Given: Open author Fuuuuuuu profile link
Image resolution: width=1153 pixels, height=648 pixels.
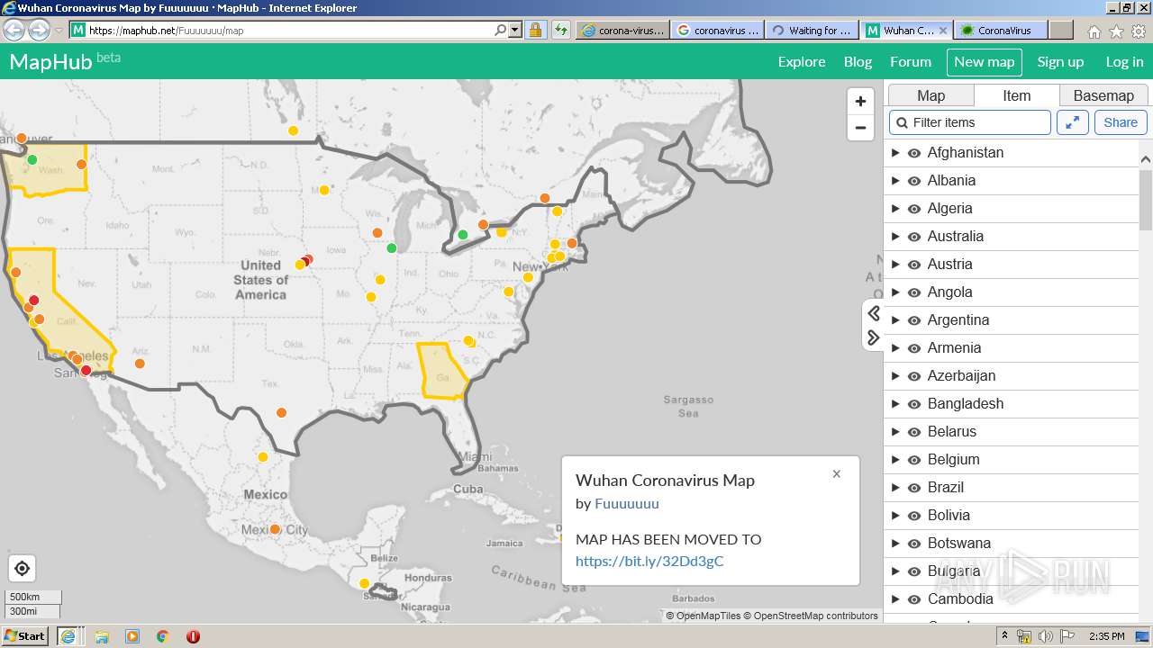Looking at the screenshot, I should coord(627,504).
